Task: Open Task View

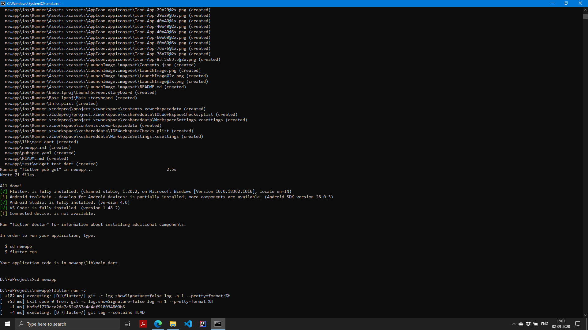Action: click(127, 324)
